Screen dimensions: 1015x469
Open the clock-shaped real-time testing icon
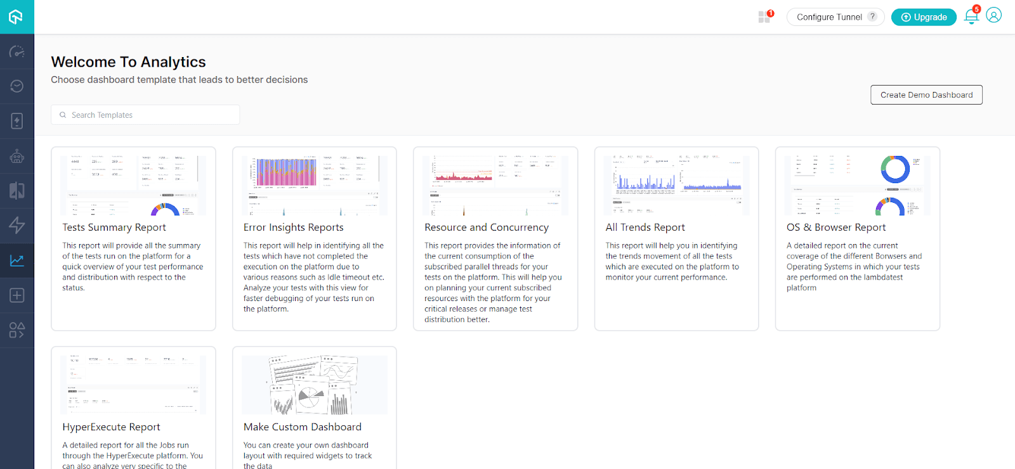[x=16, y=86]
